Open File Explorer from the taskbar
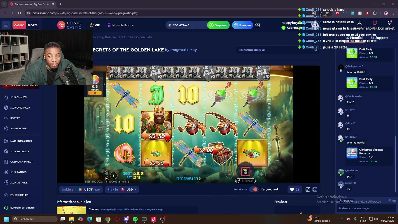Viewport: 398px width, 224px height. tap(72, 219)
